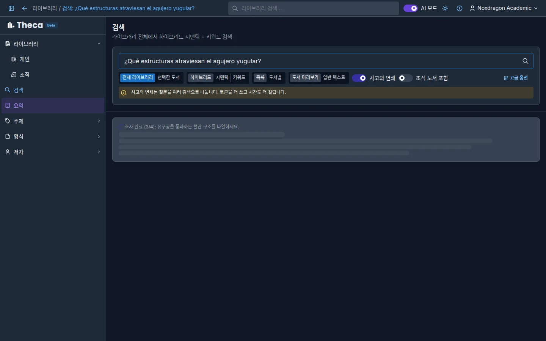
Task: Choose 하이브리드 search mode
Action: (x=201, y=78)
